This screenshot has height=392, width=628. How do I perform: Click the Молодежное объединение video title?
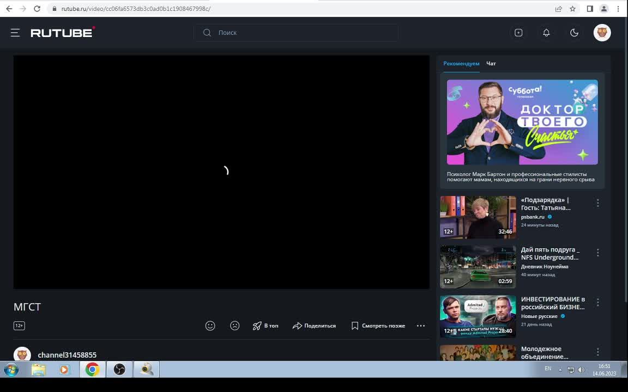544,352
